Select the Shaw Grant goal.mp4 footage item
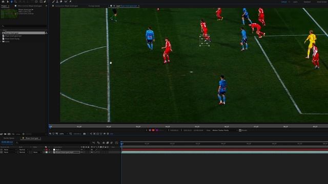The width and height of the screenshot is (328, 184). pyautogui.click(x=13, y=36)
